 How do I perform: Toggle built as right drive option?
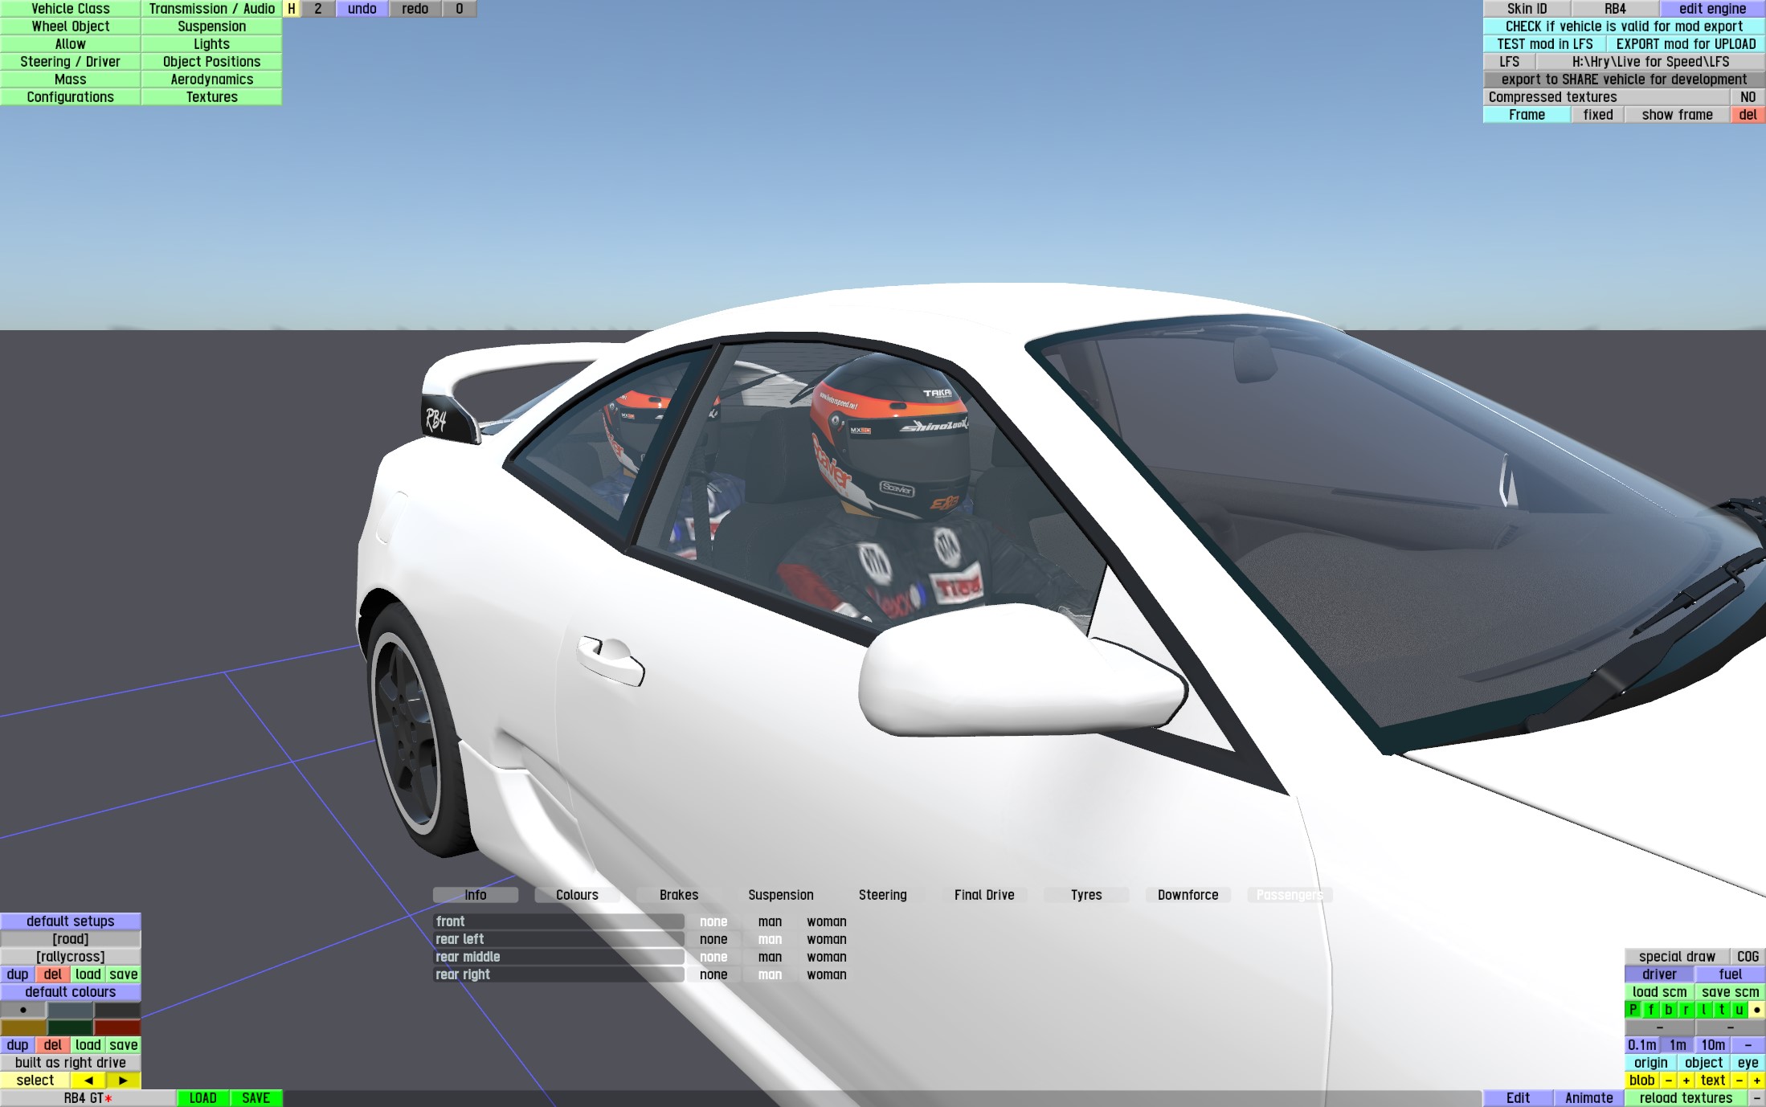[x=71, y=1063]
